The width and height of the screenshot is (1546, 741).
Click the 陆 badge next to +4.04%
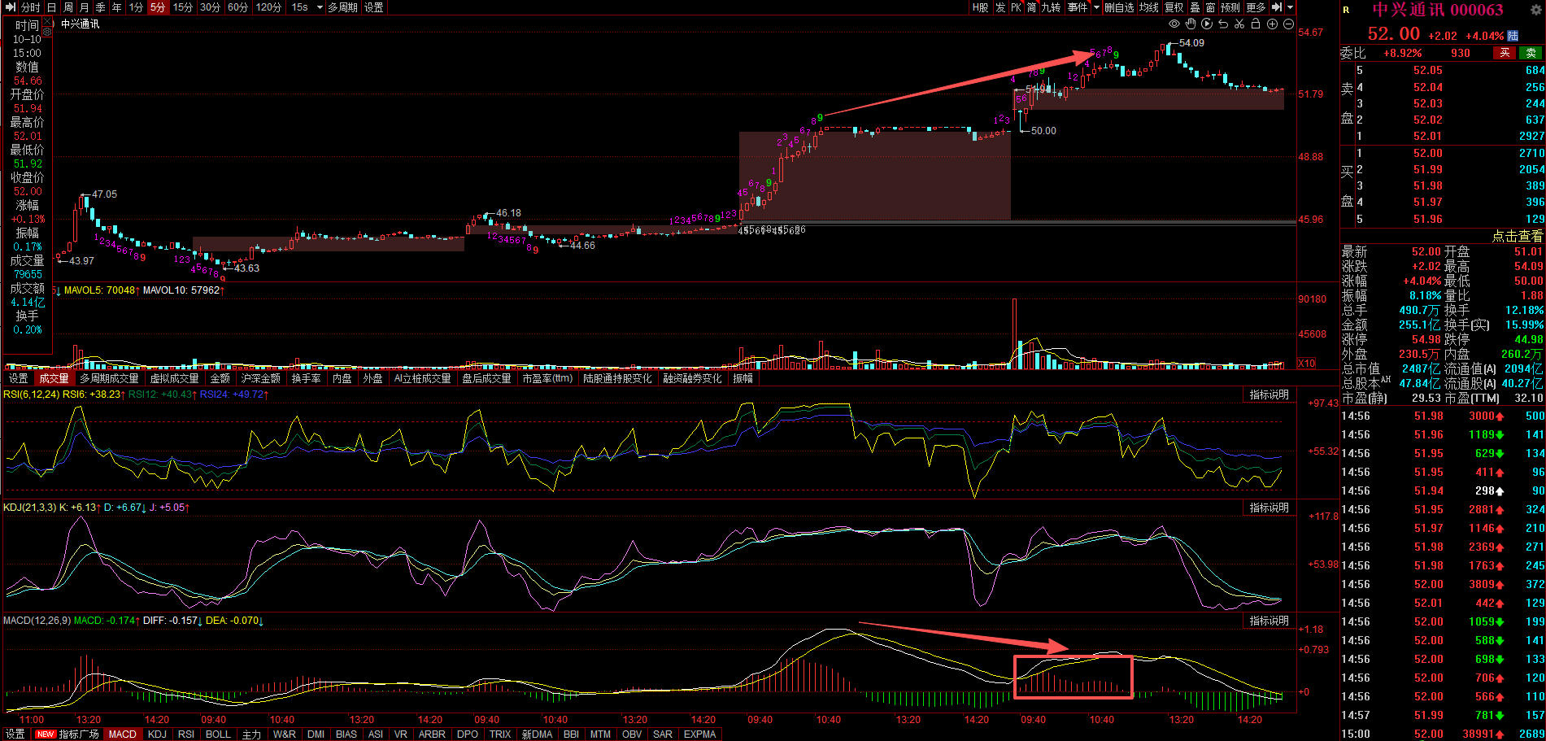pyautogui.click(x=1513, y=36)
